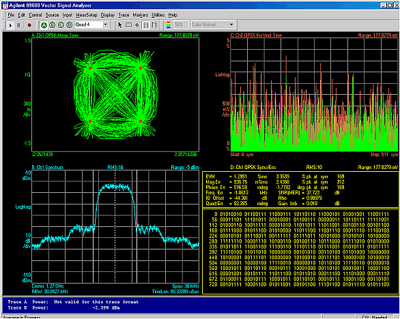Open the Markers menu
This screenshot has height=319, width=400.
(x=141, y=15)
